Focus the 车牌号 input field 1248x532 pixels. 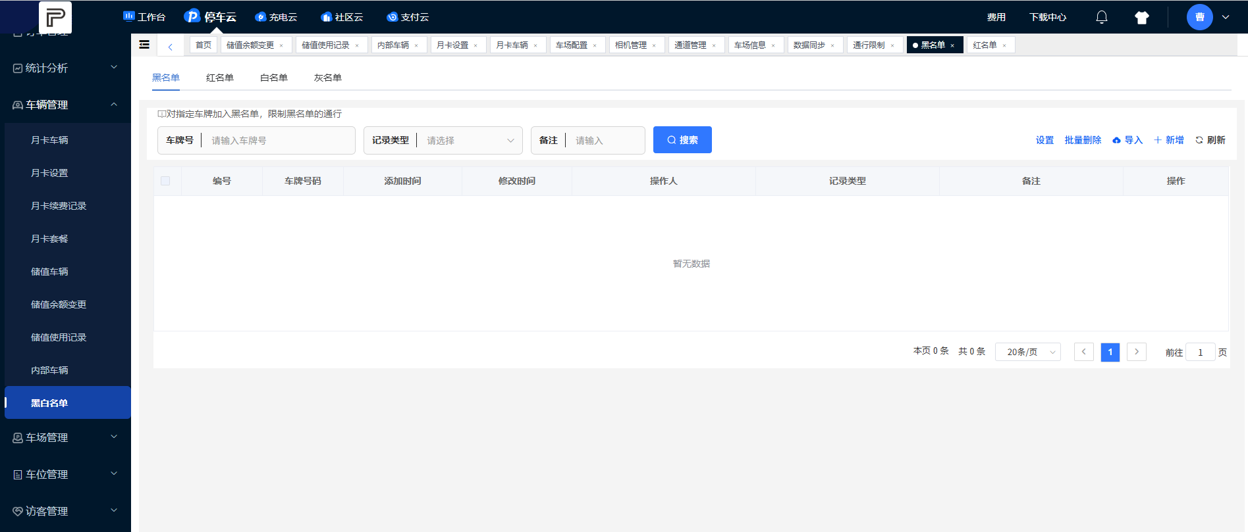[x=278, y=140]
